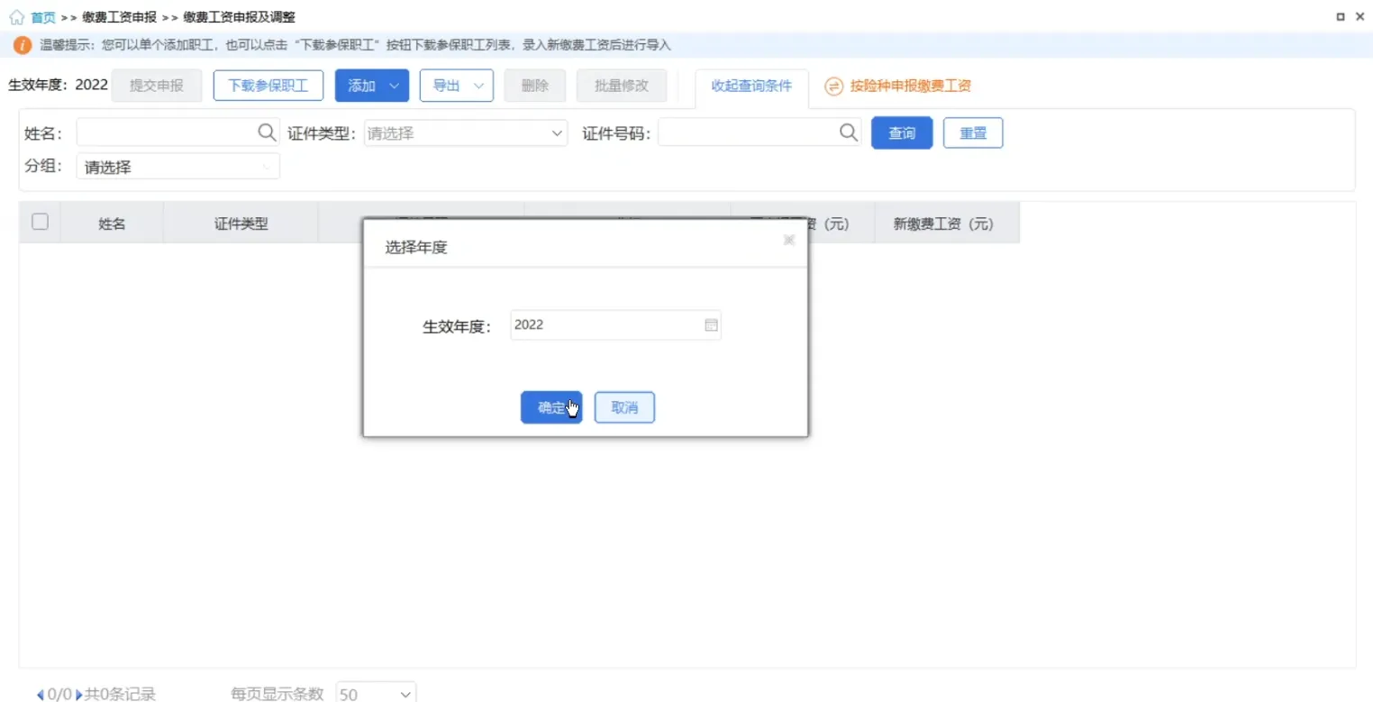Go to previous page arrow in pager

[41, 695]
